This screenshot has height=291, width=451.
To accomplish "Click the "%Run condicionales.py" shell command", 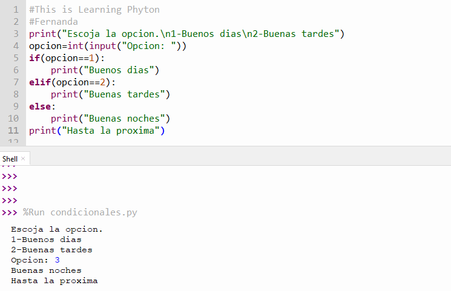I will pyautogui.click(x=80, y=212).
